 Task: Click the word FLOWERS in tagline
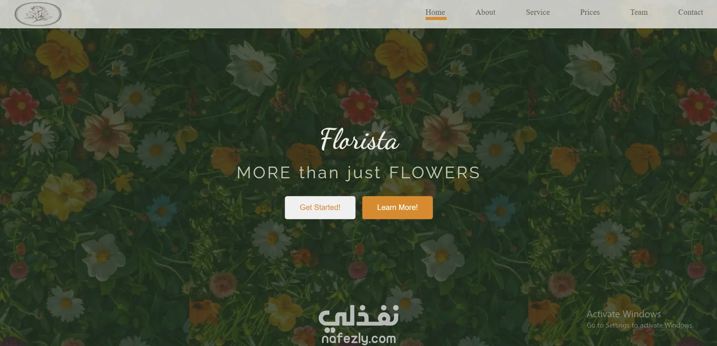pos(435,173)
